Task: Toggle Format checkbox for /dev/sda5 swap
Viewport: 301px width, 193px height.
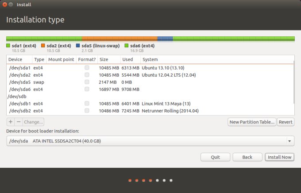Action: tap(87, 82)
